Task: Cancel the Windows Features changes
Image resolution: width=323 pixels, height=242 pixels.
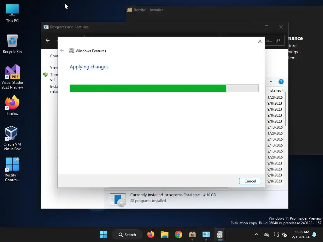Action: [250, 181]
